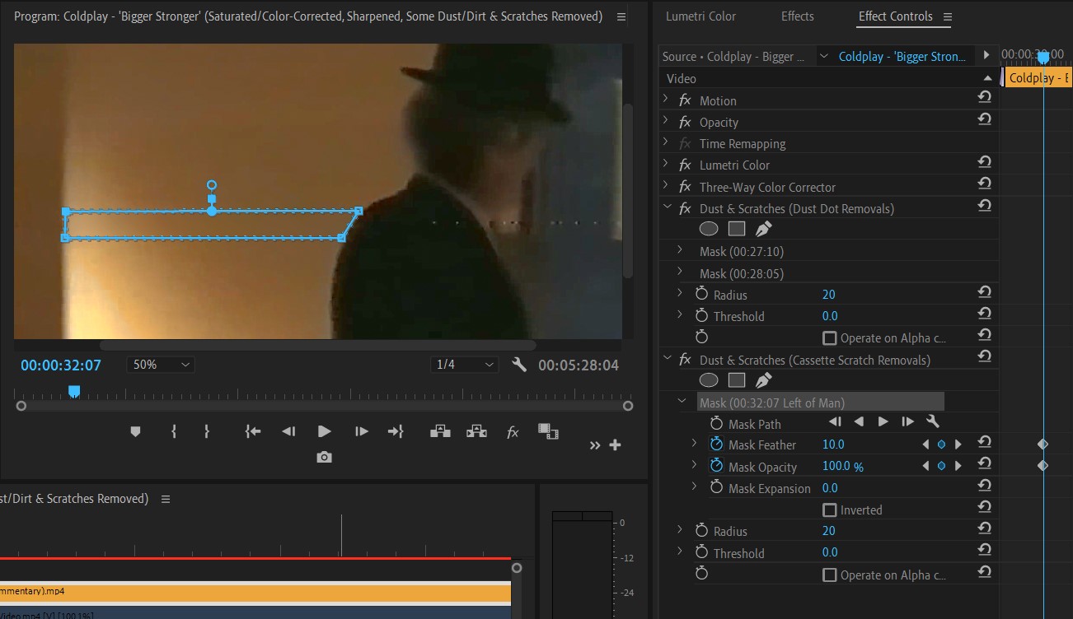Play the sequence in program monitor

[x=324, y=431]
